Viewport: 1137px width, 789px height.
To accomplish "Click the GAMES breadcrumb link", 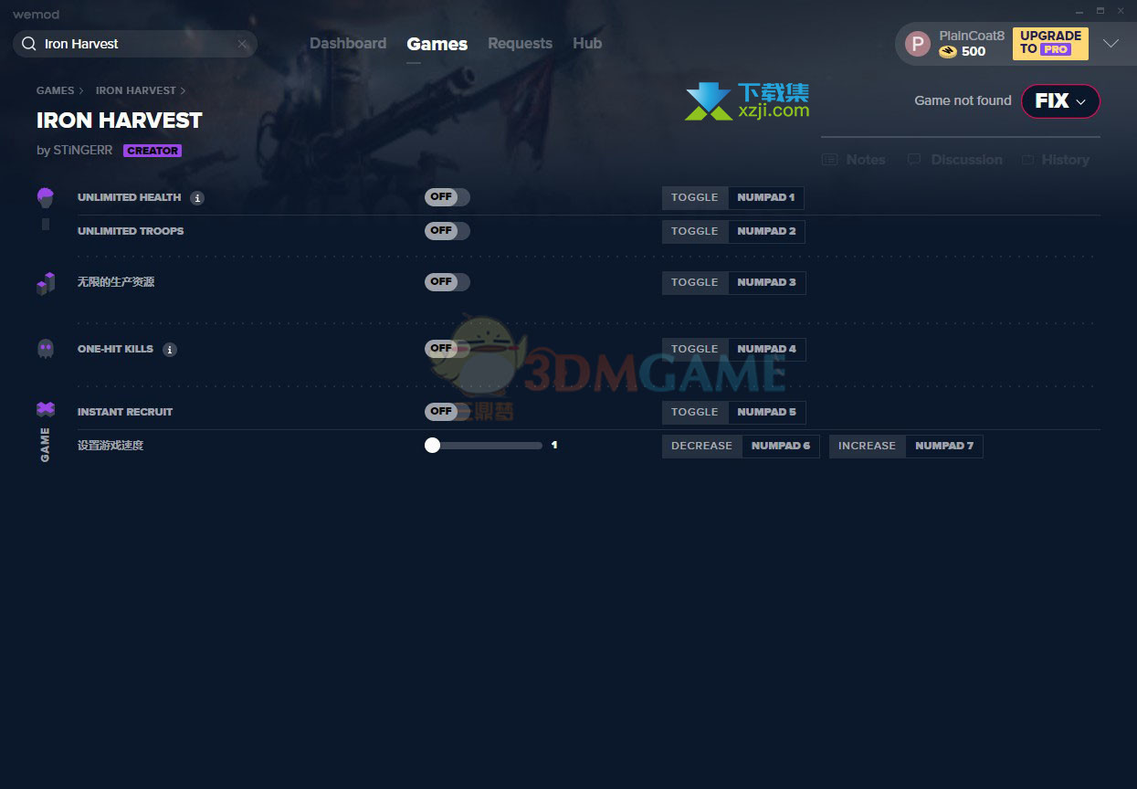I will coord(56,91).
